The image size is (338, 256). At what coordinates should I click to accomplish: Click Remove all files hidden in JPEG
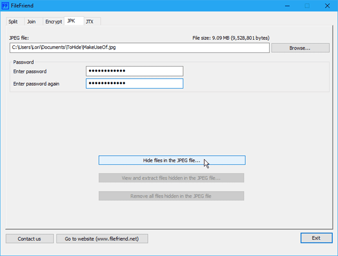[x=171, y=196]
